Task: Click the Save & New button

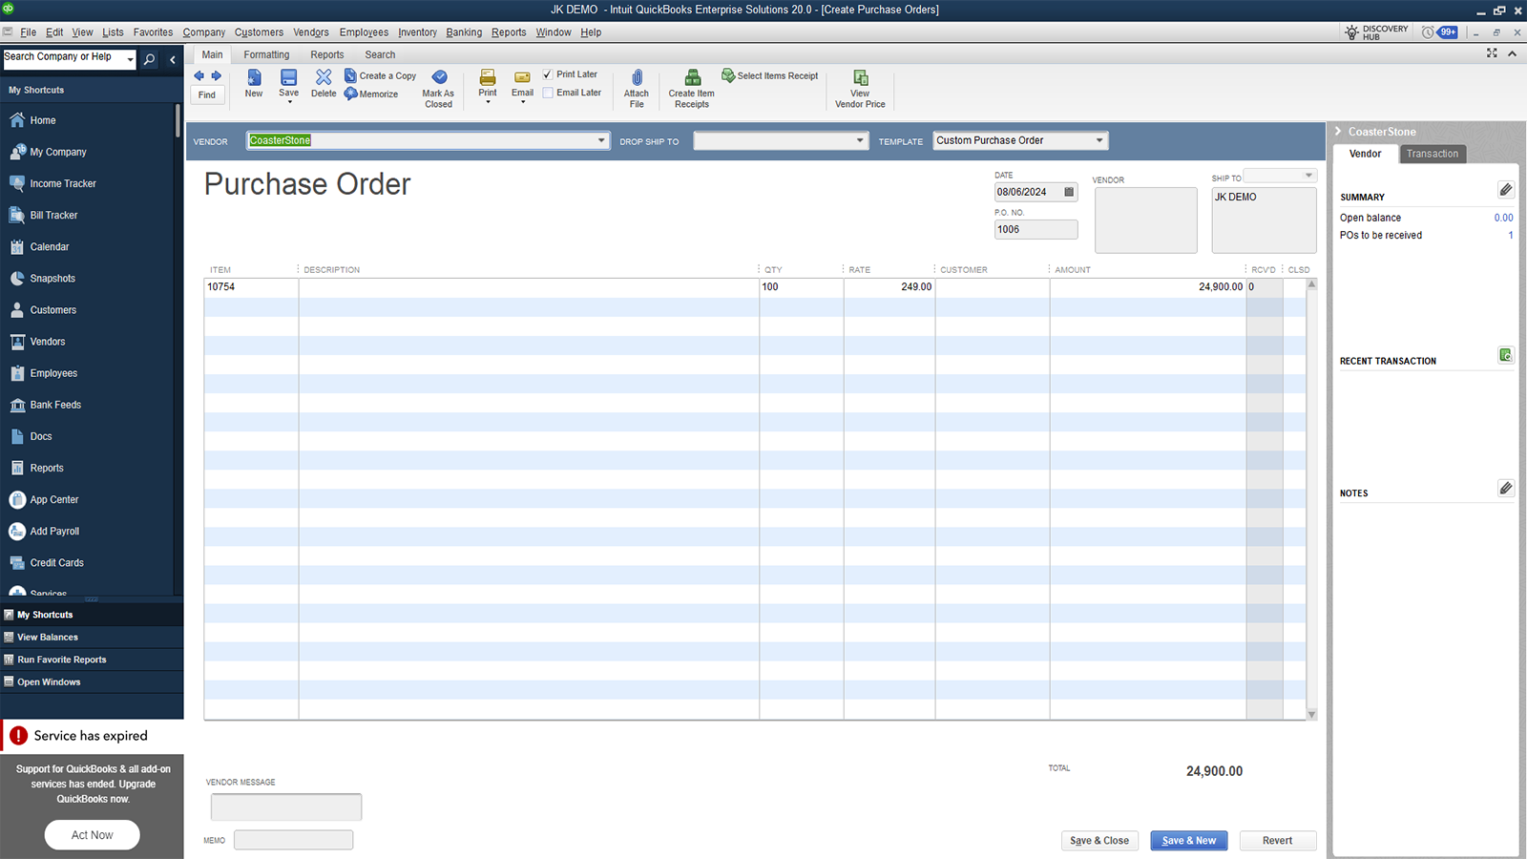Action: point(1188,840)
